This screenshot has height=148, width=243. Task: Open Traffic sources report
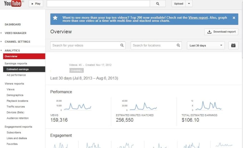pyautogui.click(x=16, y=107)
